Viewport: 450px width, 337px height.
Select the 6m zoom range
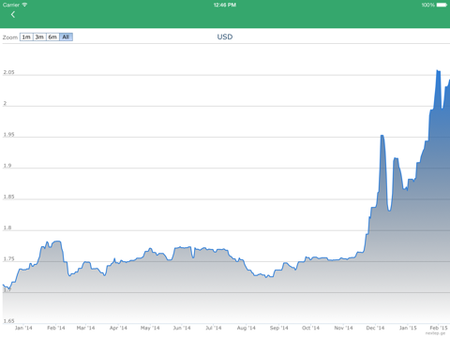pos(52,37)
